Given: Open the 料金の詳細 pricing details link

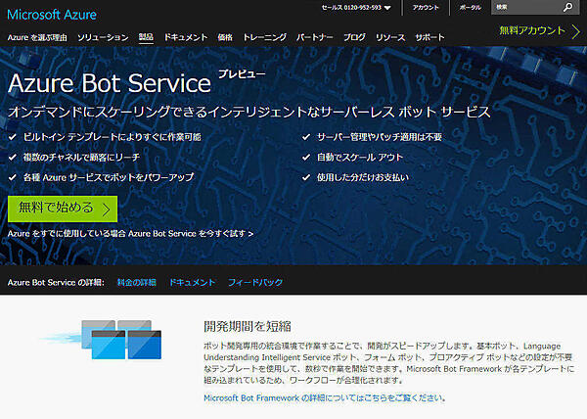Looking at the screenshot, I should click(x=137, y=282).
